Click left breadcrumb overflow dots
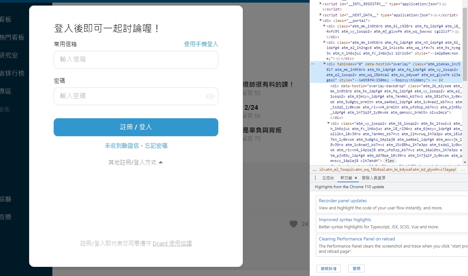This screenshot has width=468, height=276. pyautogui.click(x=315, y=170)
